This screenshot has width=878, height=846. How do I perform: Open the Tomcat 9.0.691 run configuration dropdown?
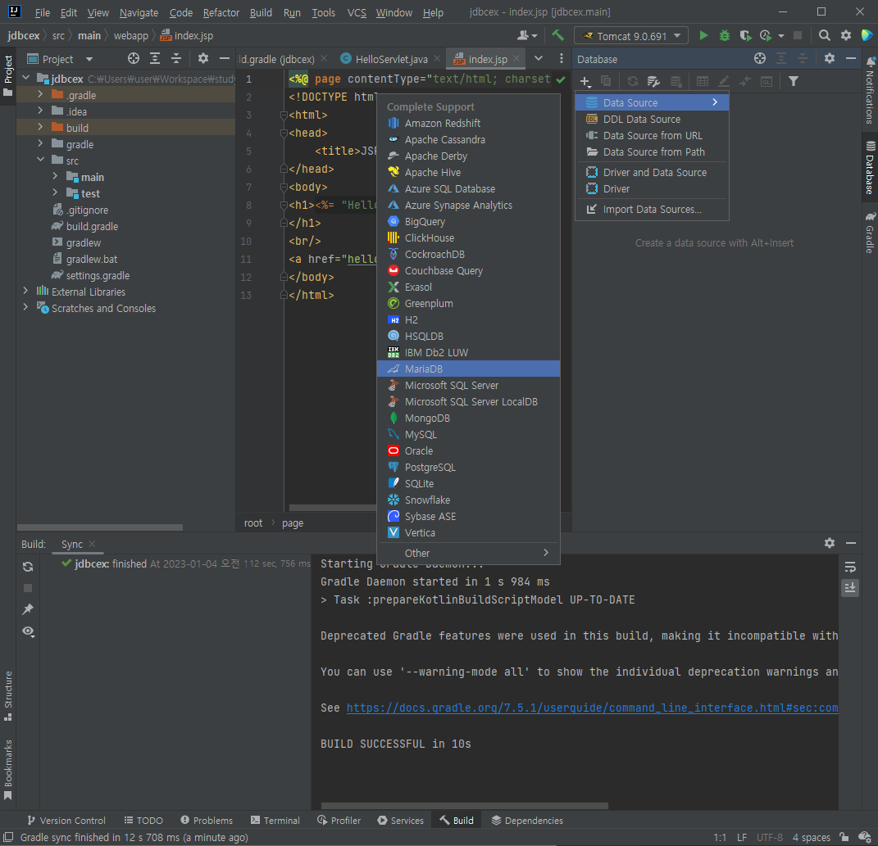[x=631, y=36]
